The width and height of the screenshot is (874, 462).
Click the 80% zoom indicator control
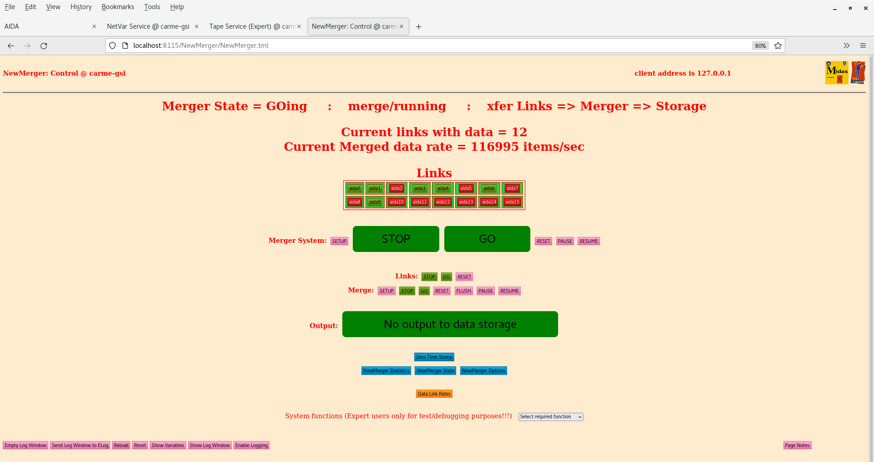pos(760,46)
